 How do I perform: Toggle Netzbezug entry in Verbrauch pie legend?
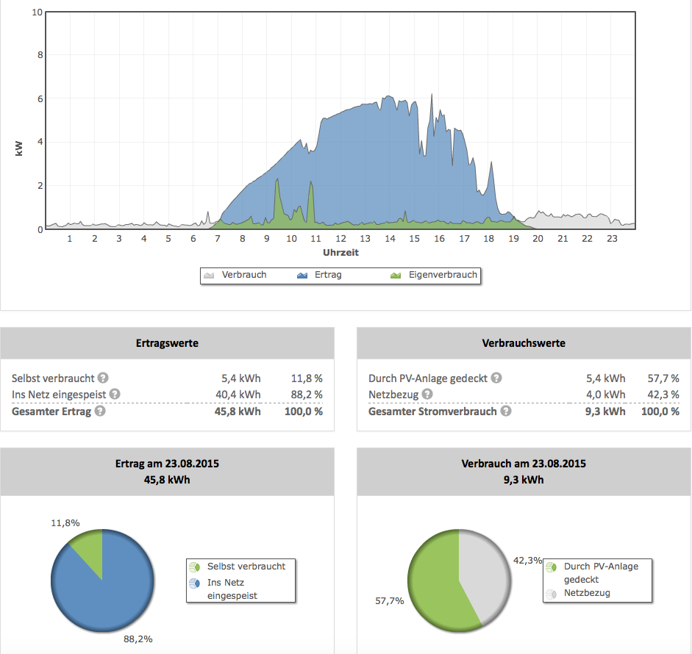pos(586,593)
